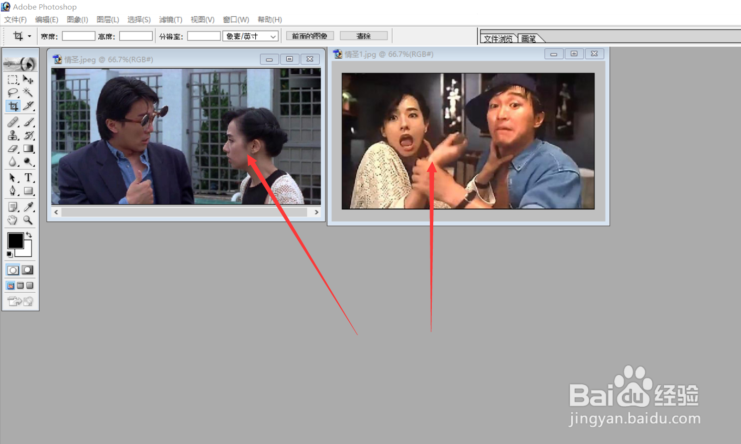Viewport: 741px width, 444px height.
Task: Click the 前面的图象 button
Action: (310, 36)
